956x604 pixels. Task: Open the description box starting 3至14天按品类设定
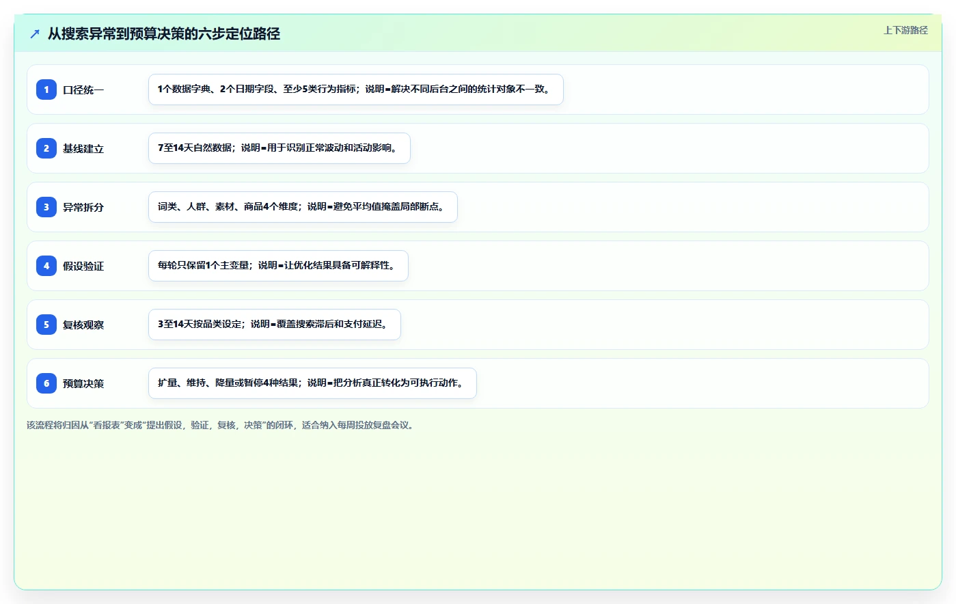(275, 325)
